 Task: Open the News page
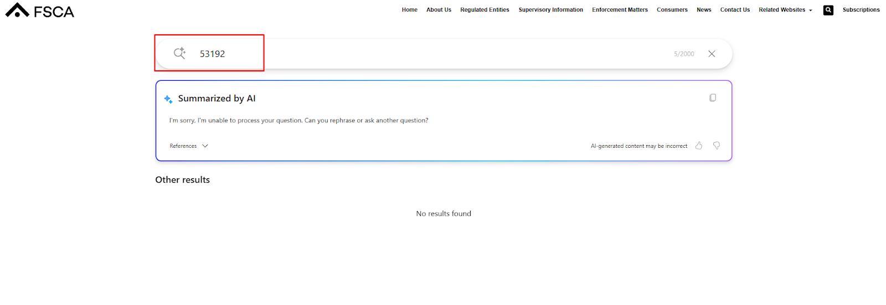[704, 10]
